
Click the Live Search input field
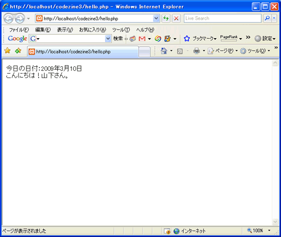click(223, 19)
